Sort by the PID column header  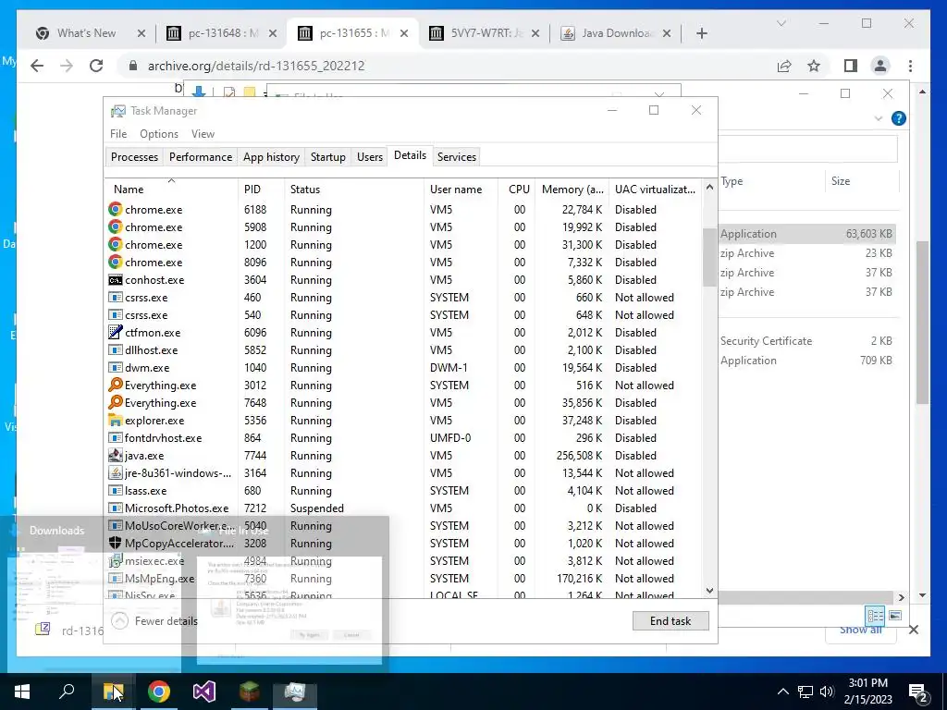pos(261,189)
